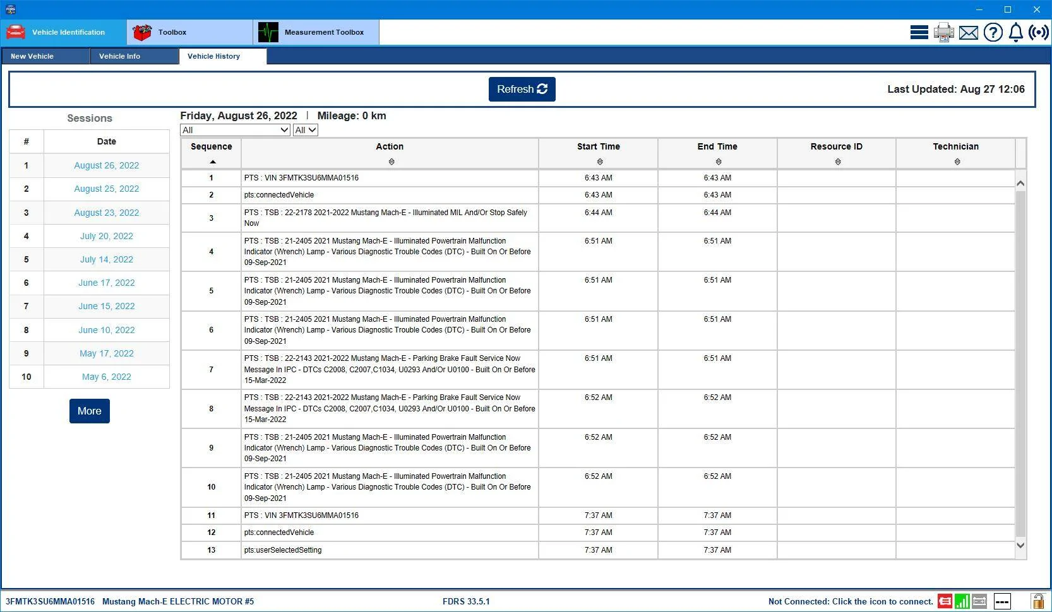1052x612 pixels.
Task: Select the 'pts:userSelectedSetting' action row
Action: 283,550
